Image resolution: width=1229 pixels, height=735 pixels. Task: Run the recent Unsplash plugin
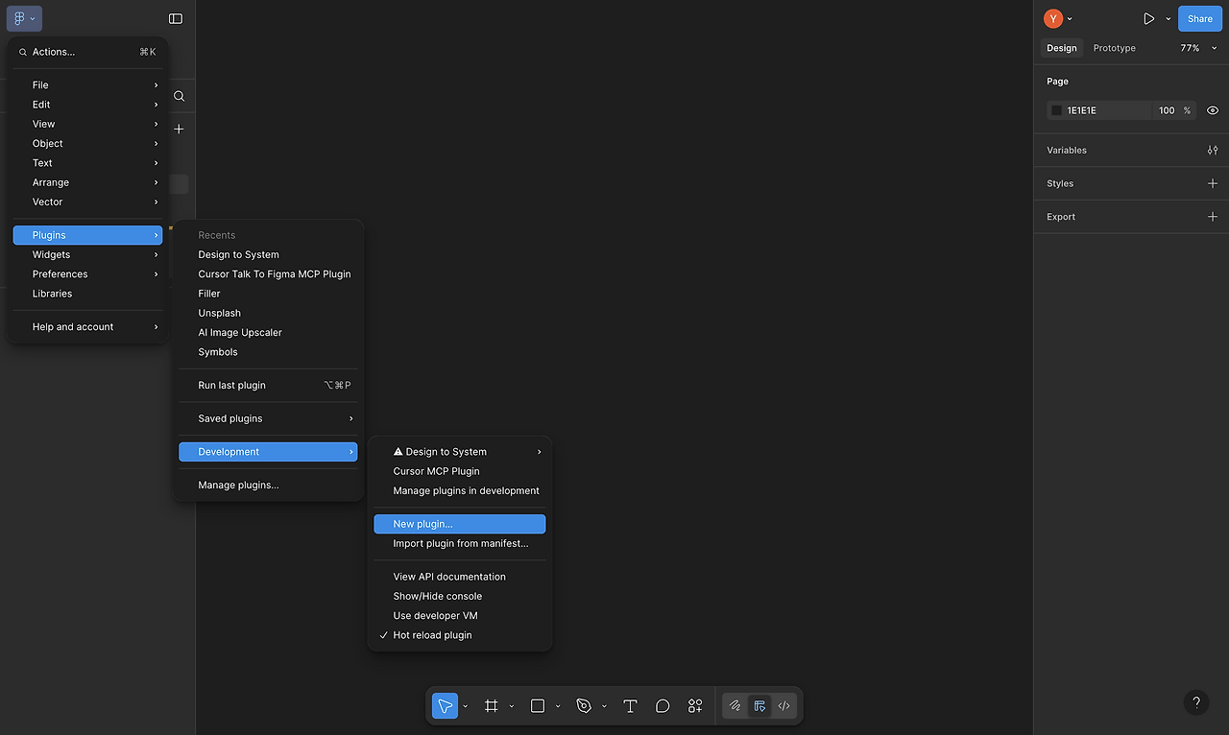click(268, 313)
